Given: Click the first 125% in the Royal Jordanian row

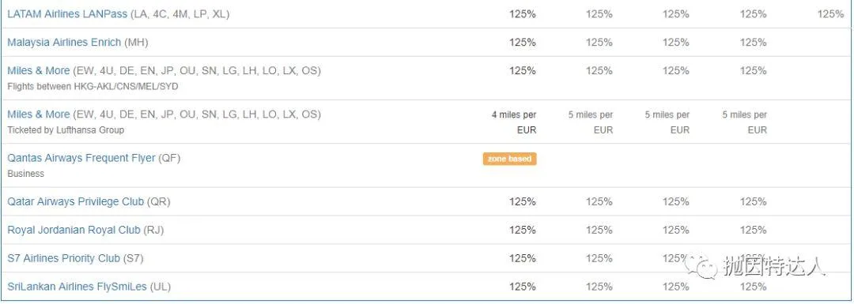Looking at the screenshot, I should (x=523, y=230).
